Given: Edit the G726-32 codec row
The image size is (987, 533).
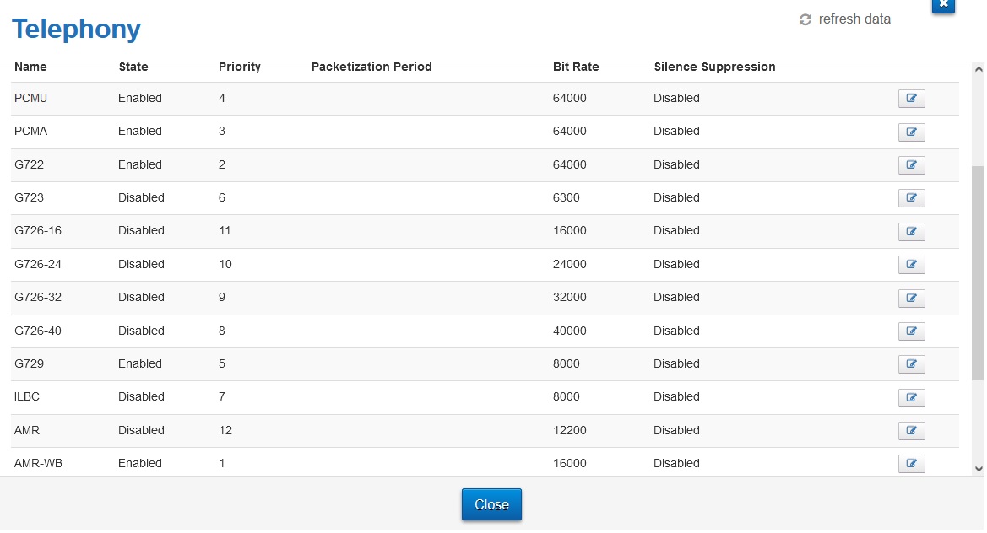Looking at the screenshot, I should pyautogui.click(x=911, y=298).
